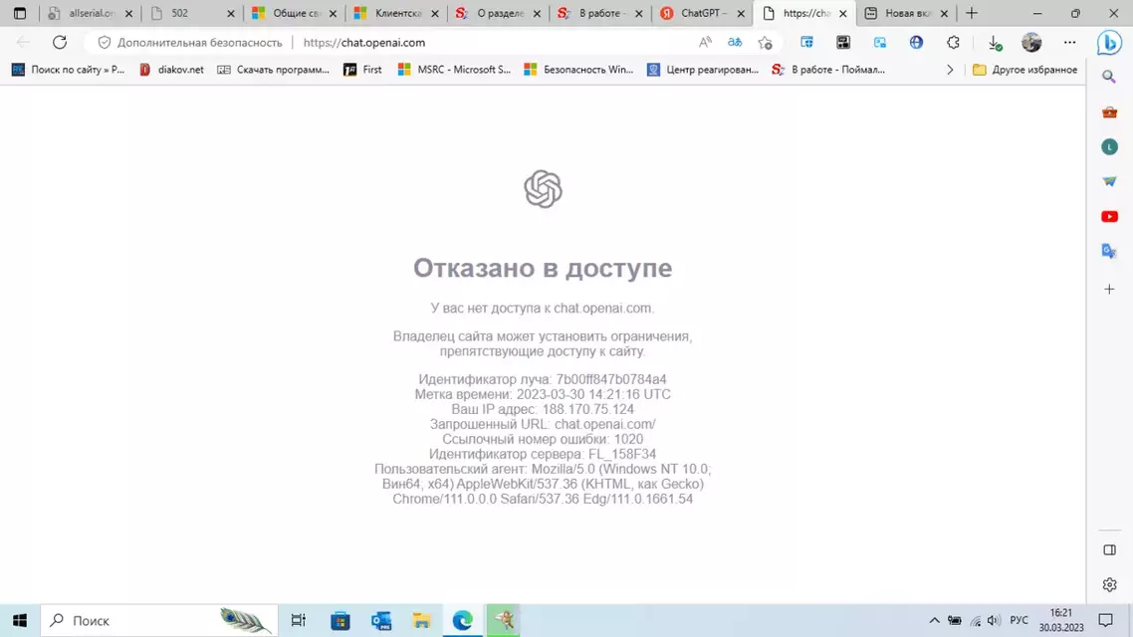Open the user profile avatar
This screenshot has width=1133, height=637.
[x=1031, y=43]
